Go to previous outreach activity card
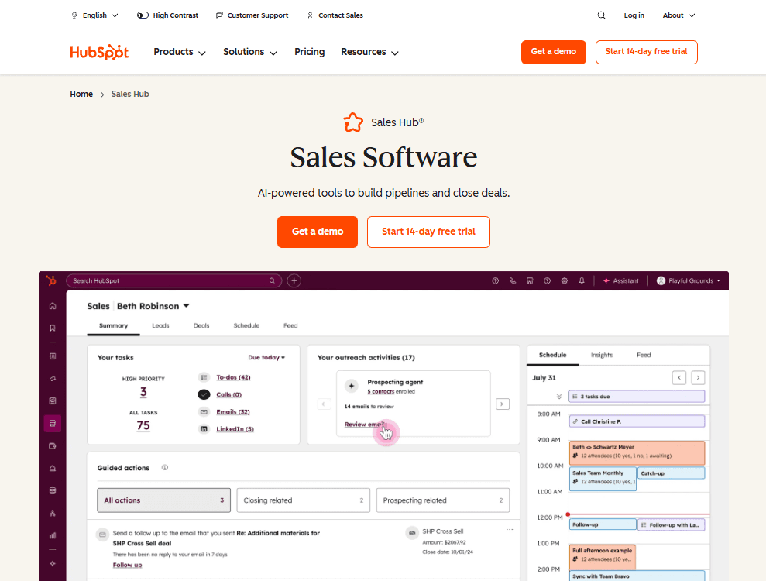Screen dimensions: 766x581 tap(324, 404)
